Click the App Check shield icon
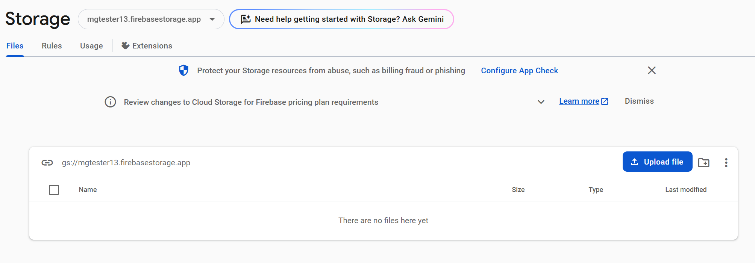 [x=183, y=70]
